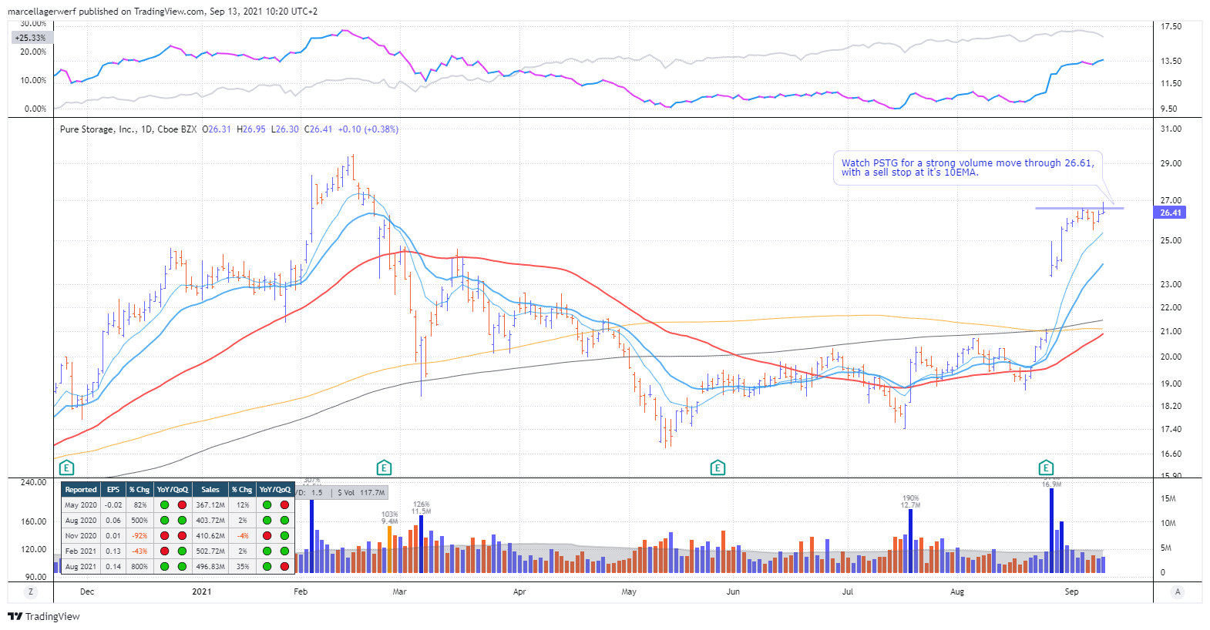Screen dimensions: 1210x630
Task: Click the earnings E marker in late August
Action: [1046, 467]
